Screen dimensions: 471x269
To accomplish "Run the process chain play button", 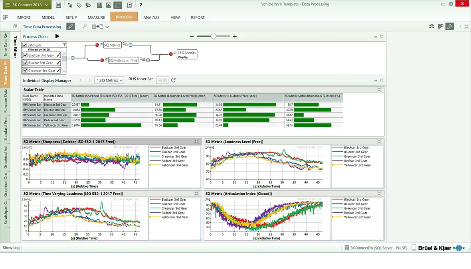I will coord(57,36).
